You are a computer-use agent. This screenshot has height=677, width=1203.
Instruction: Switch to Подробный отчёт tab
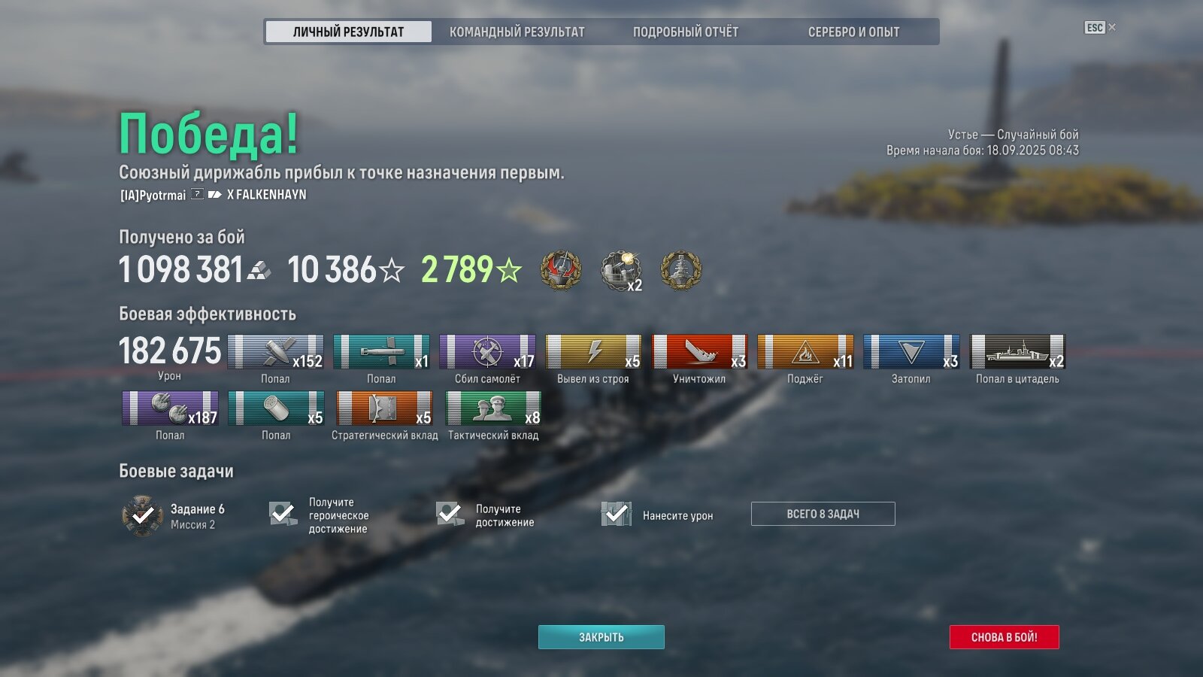coord(685,32)
